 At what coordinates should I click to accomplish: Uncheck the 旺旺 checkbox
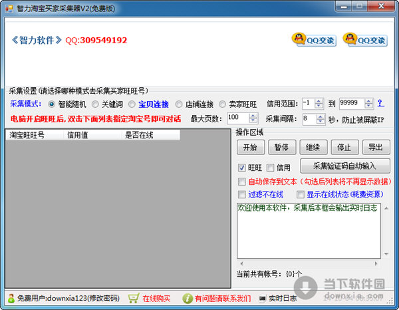click(241, 168)
